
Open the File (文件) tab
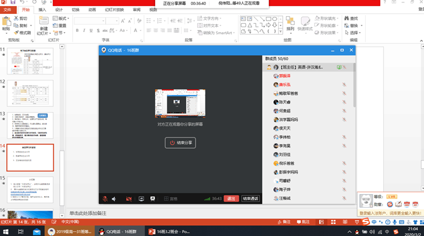[7, 10]
